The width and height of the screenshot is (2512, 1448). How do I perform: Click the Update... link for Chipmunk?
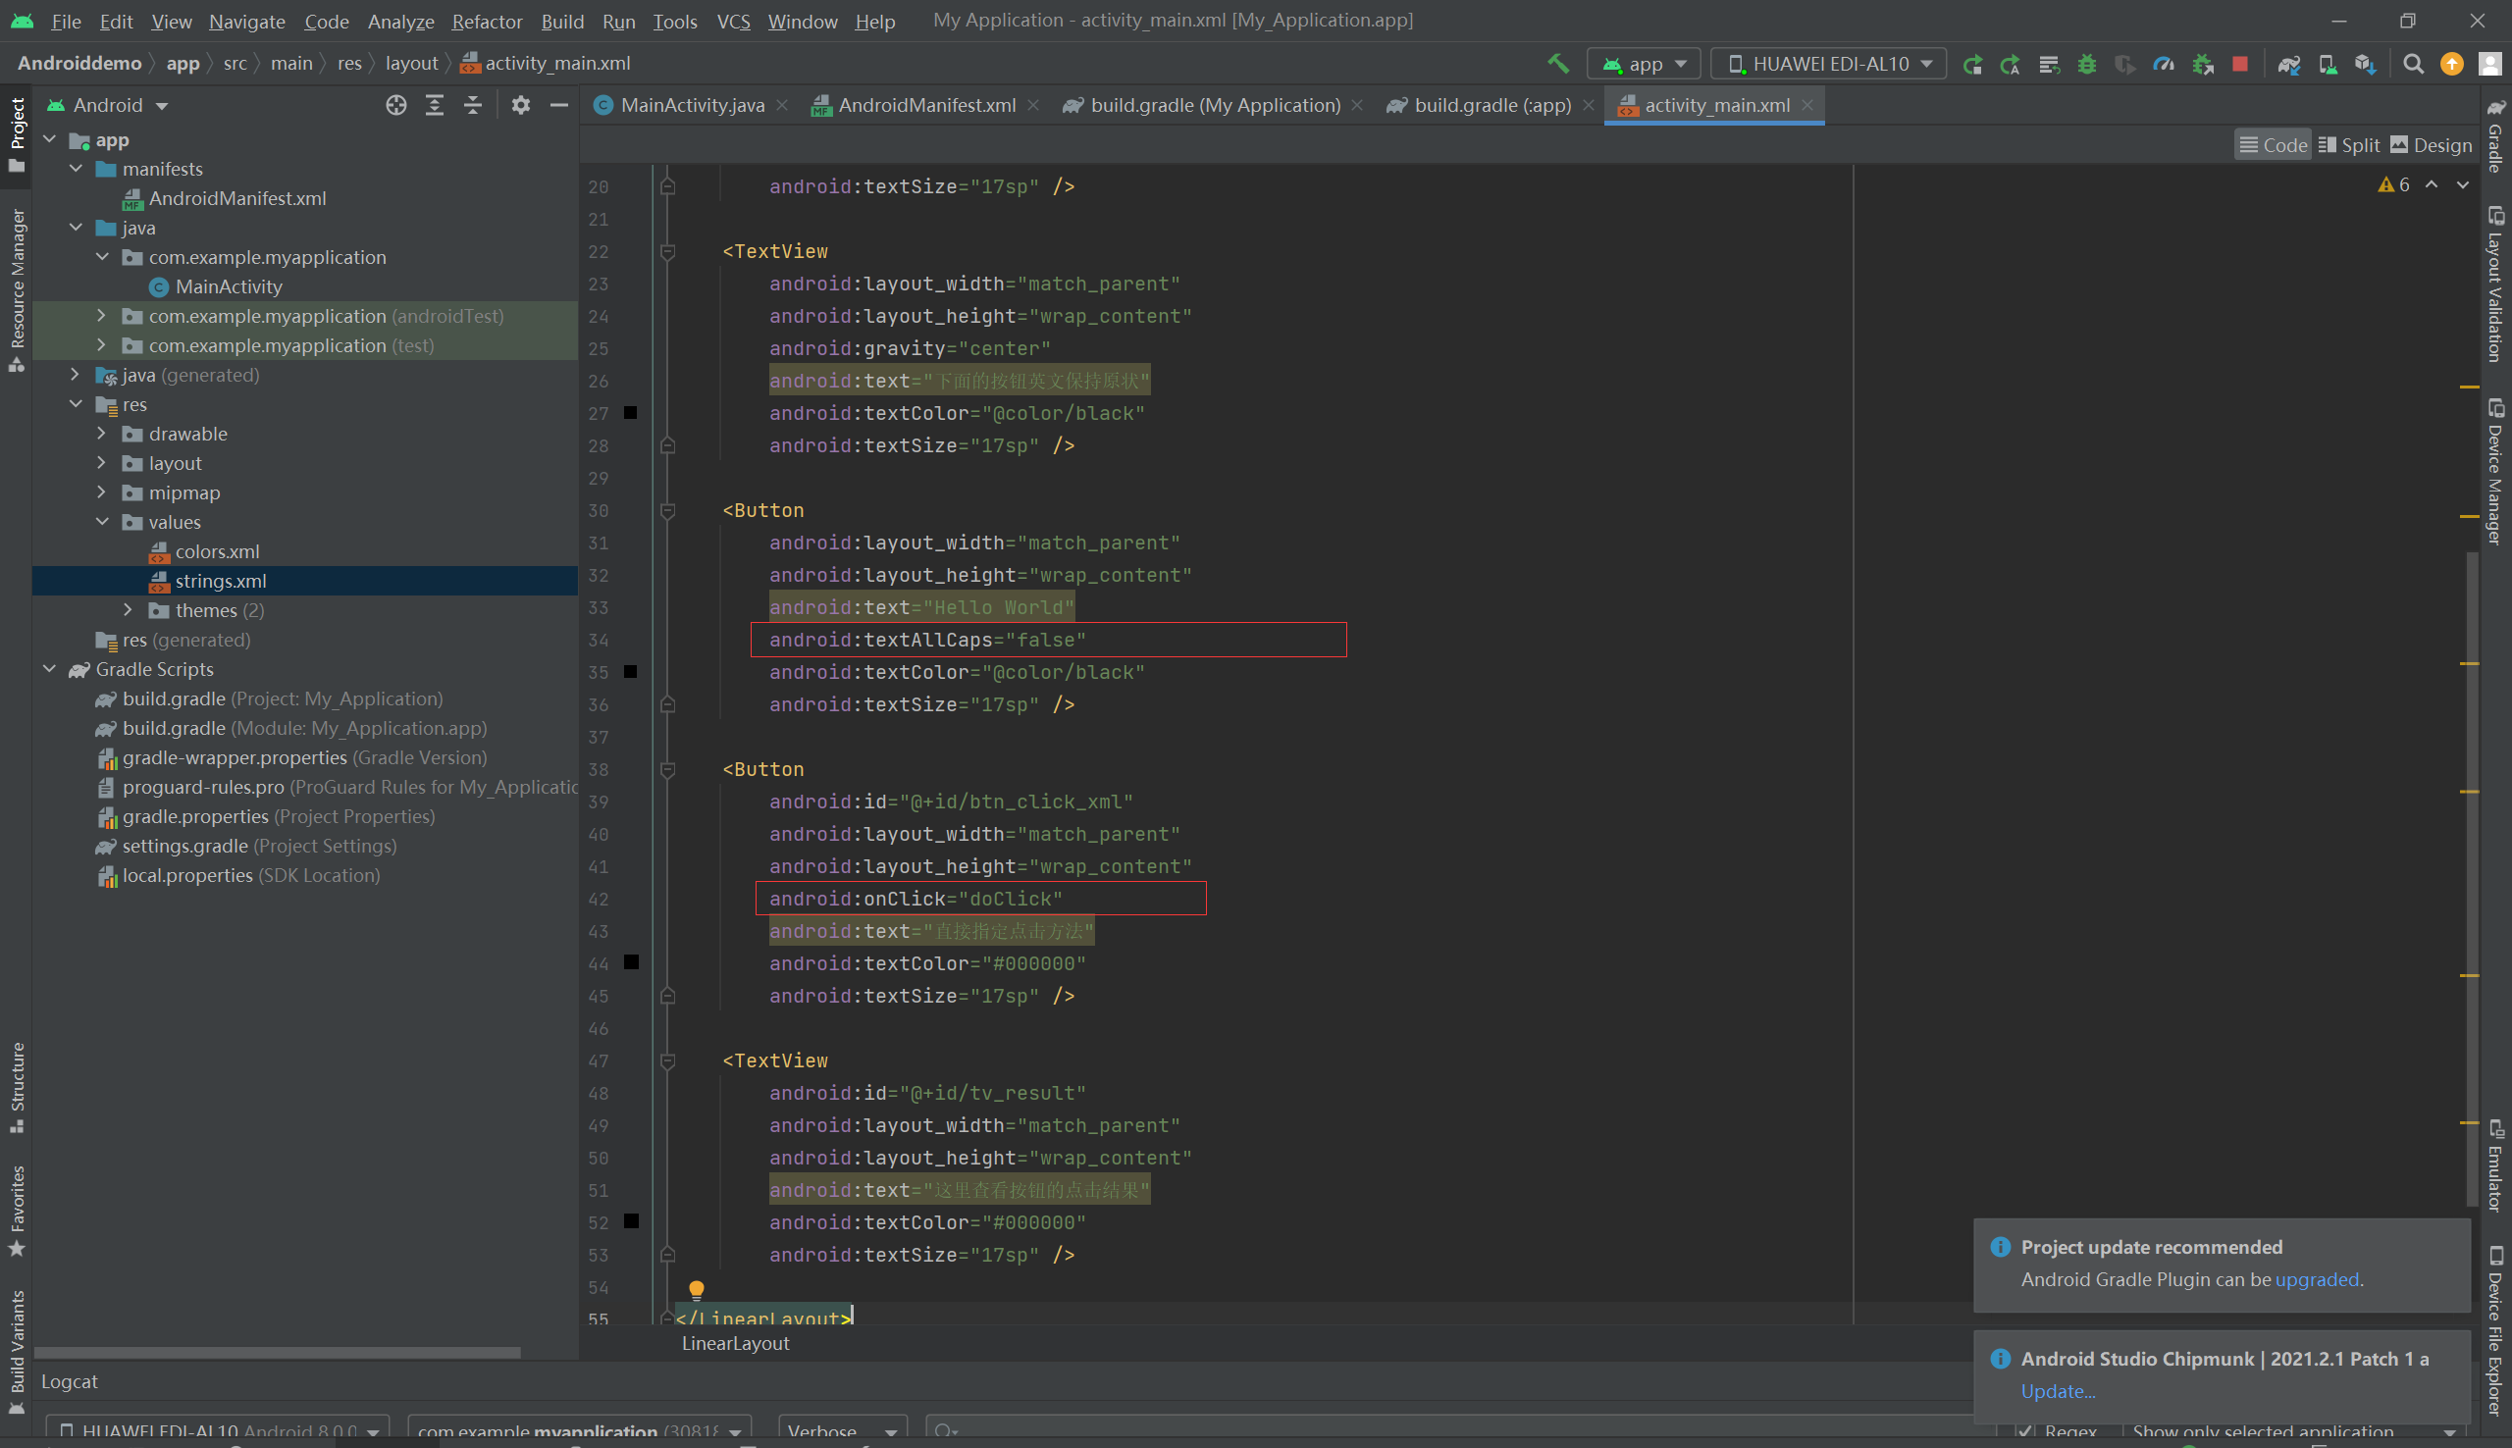2057,1390
